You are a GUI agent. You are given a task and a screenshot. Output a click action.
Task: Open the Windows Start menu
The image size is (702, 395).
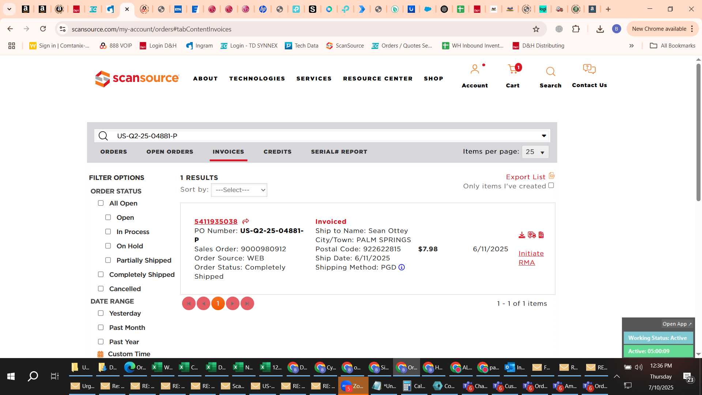coord(11,376)
